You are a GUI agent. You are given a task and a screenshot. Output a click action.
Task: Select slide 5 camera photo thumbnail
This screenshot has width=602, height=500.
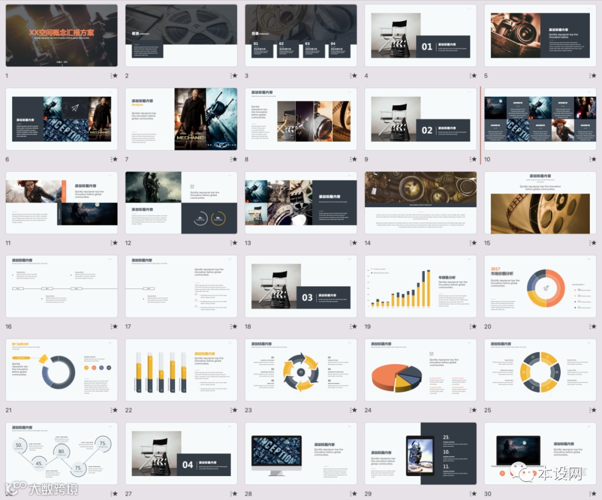(x=540, y=35)
